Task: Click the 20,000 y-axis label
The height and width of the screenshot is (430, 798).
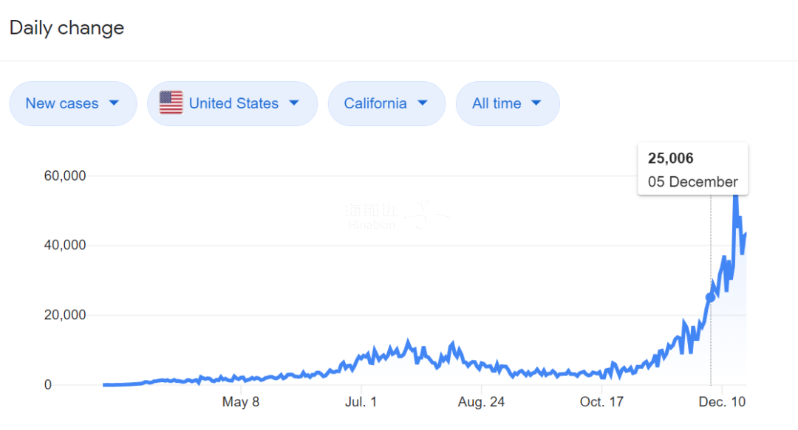Action: coord(65,315)
